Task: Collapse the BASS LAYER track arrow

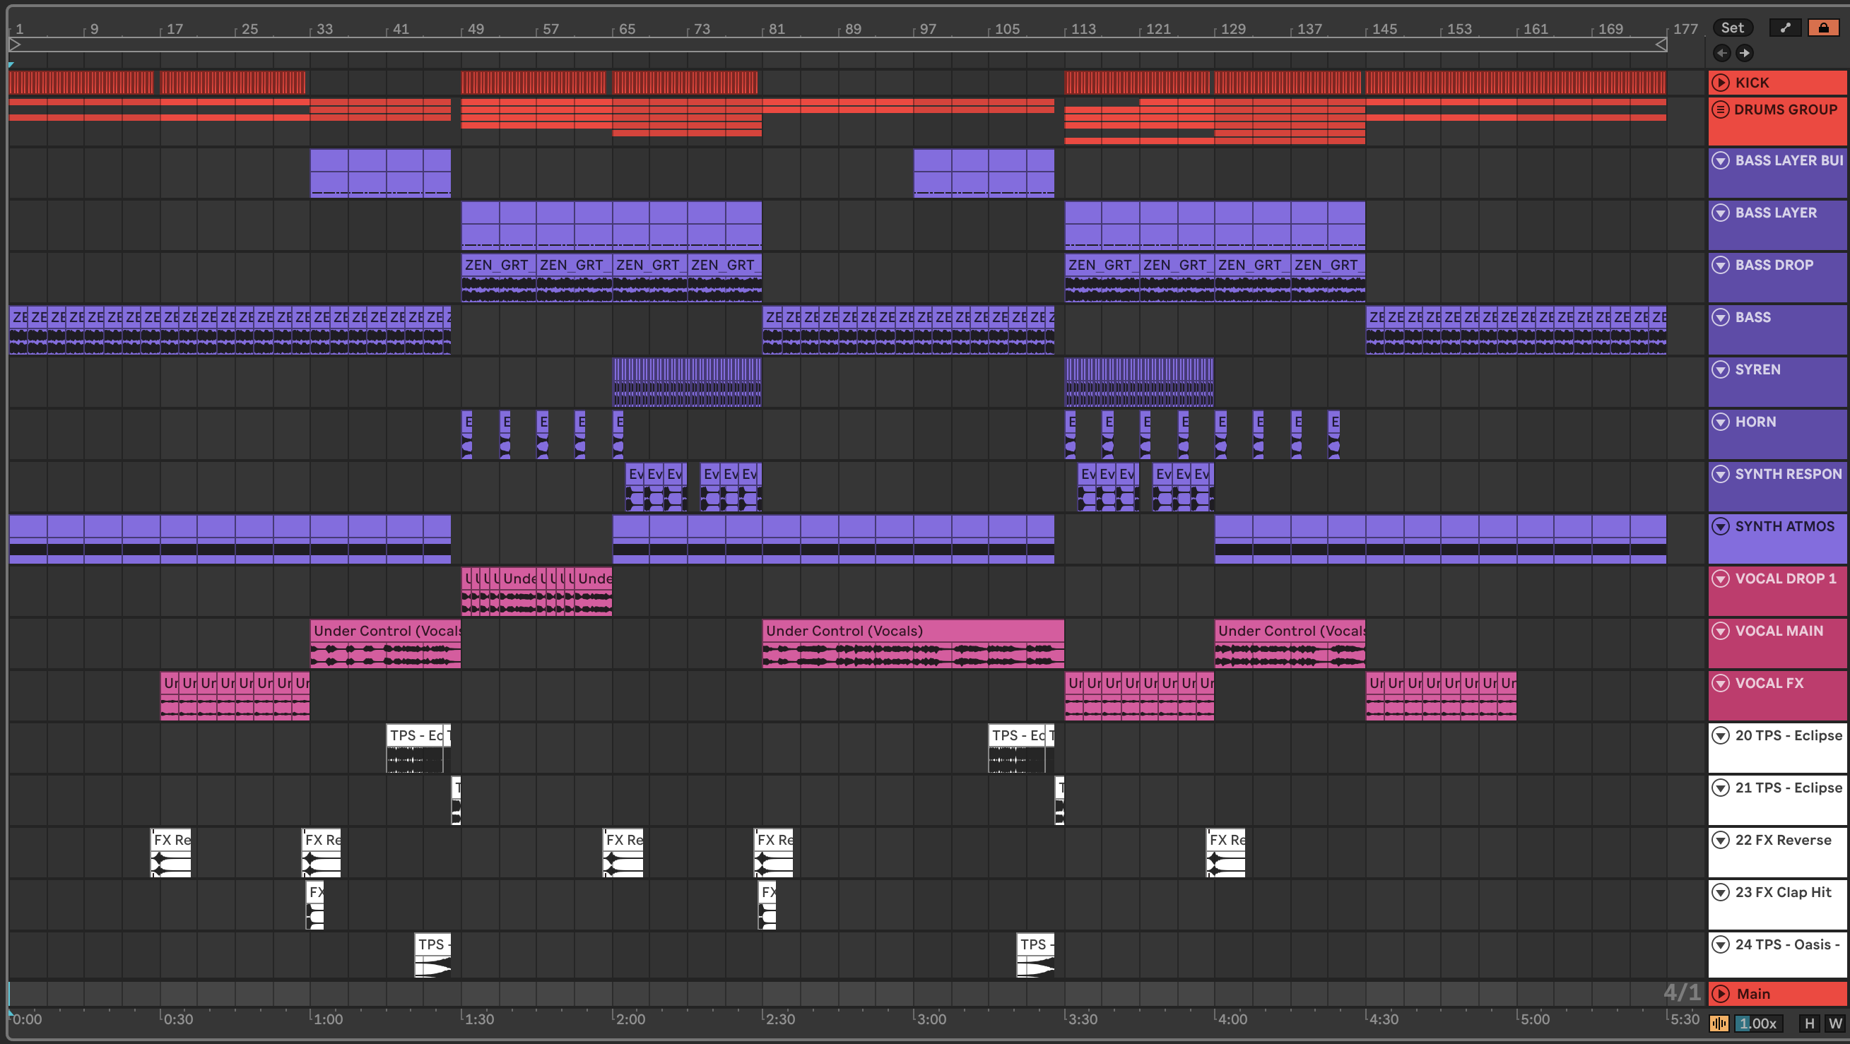Action: 1720,213
